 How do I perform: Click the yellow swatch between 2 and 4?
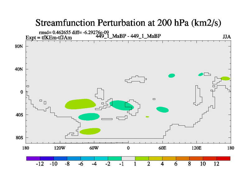[155, 158]
